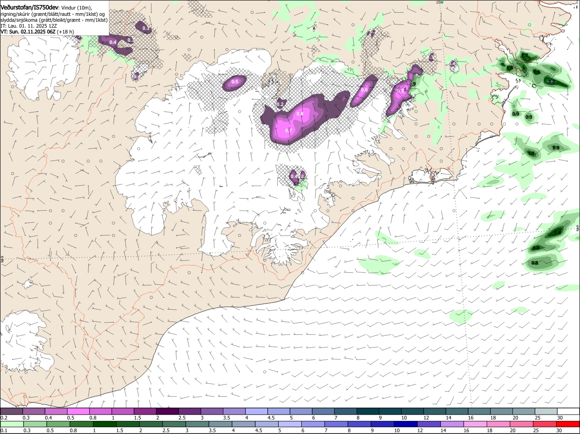The image size is (580, 434).
Task: Click the 10 label in the snow legend row
Action: coord(403,418)
